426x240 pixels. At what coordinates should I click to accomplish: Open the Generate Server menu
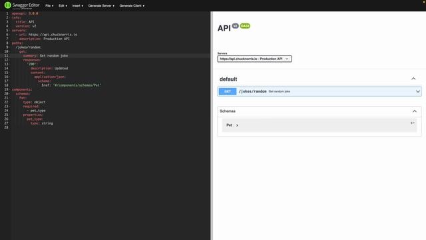pos(101,6)
